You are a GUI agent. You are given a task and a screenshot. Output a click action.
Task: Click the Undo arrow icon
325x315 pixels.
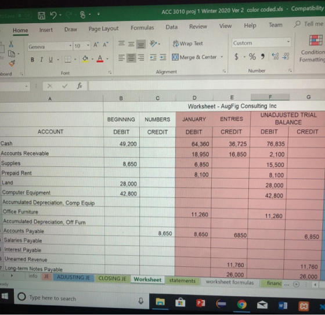pyautogui.click(x=53, y=15)
